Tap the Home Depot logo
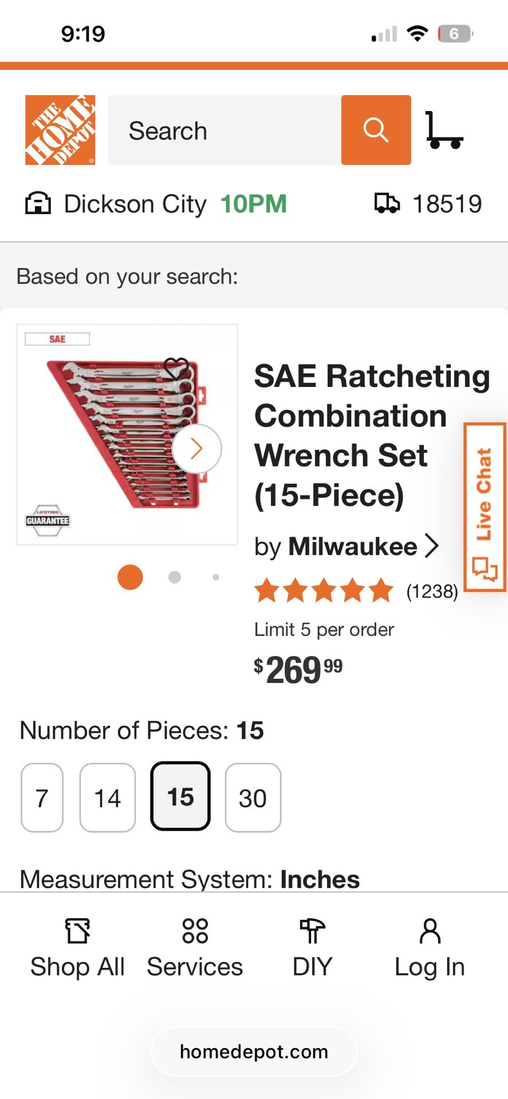Screen dimensions: 508x1099 [60, 130]
